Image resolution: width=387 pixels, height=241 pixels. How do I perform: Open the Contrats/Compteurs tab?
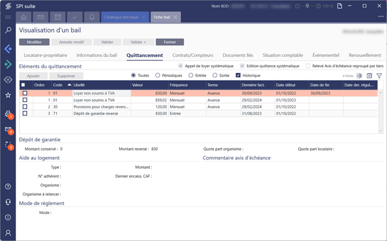pyautogui.click(x=193, y=55)
